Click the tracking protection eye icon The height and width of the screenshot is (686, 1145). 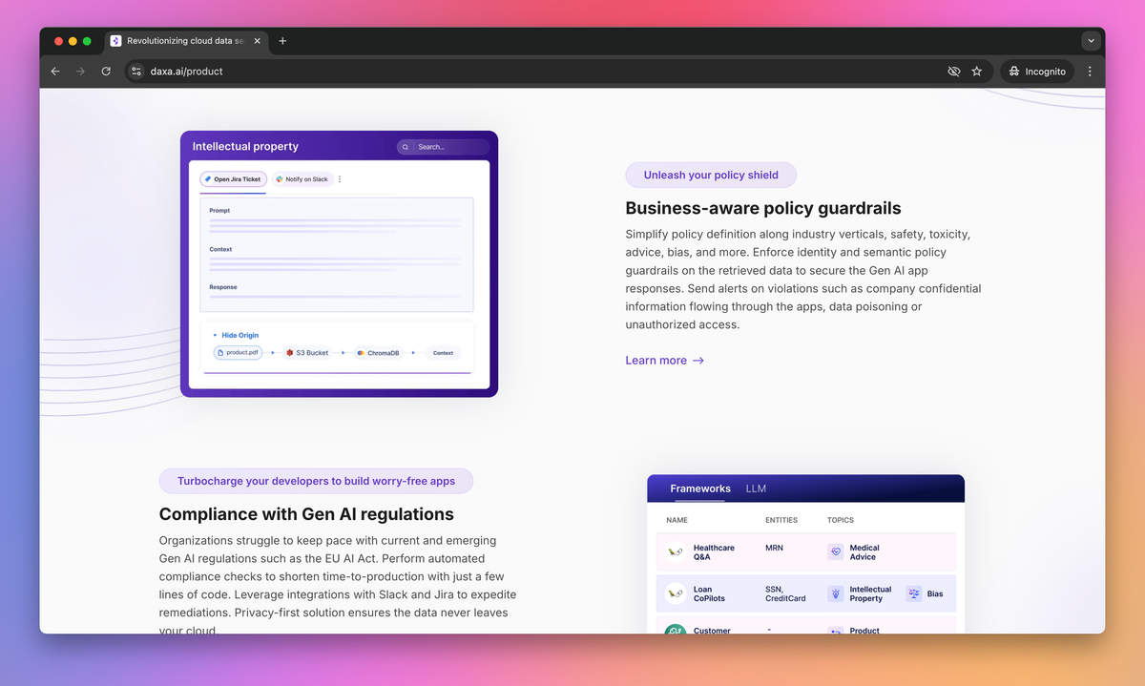point(953,72)
